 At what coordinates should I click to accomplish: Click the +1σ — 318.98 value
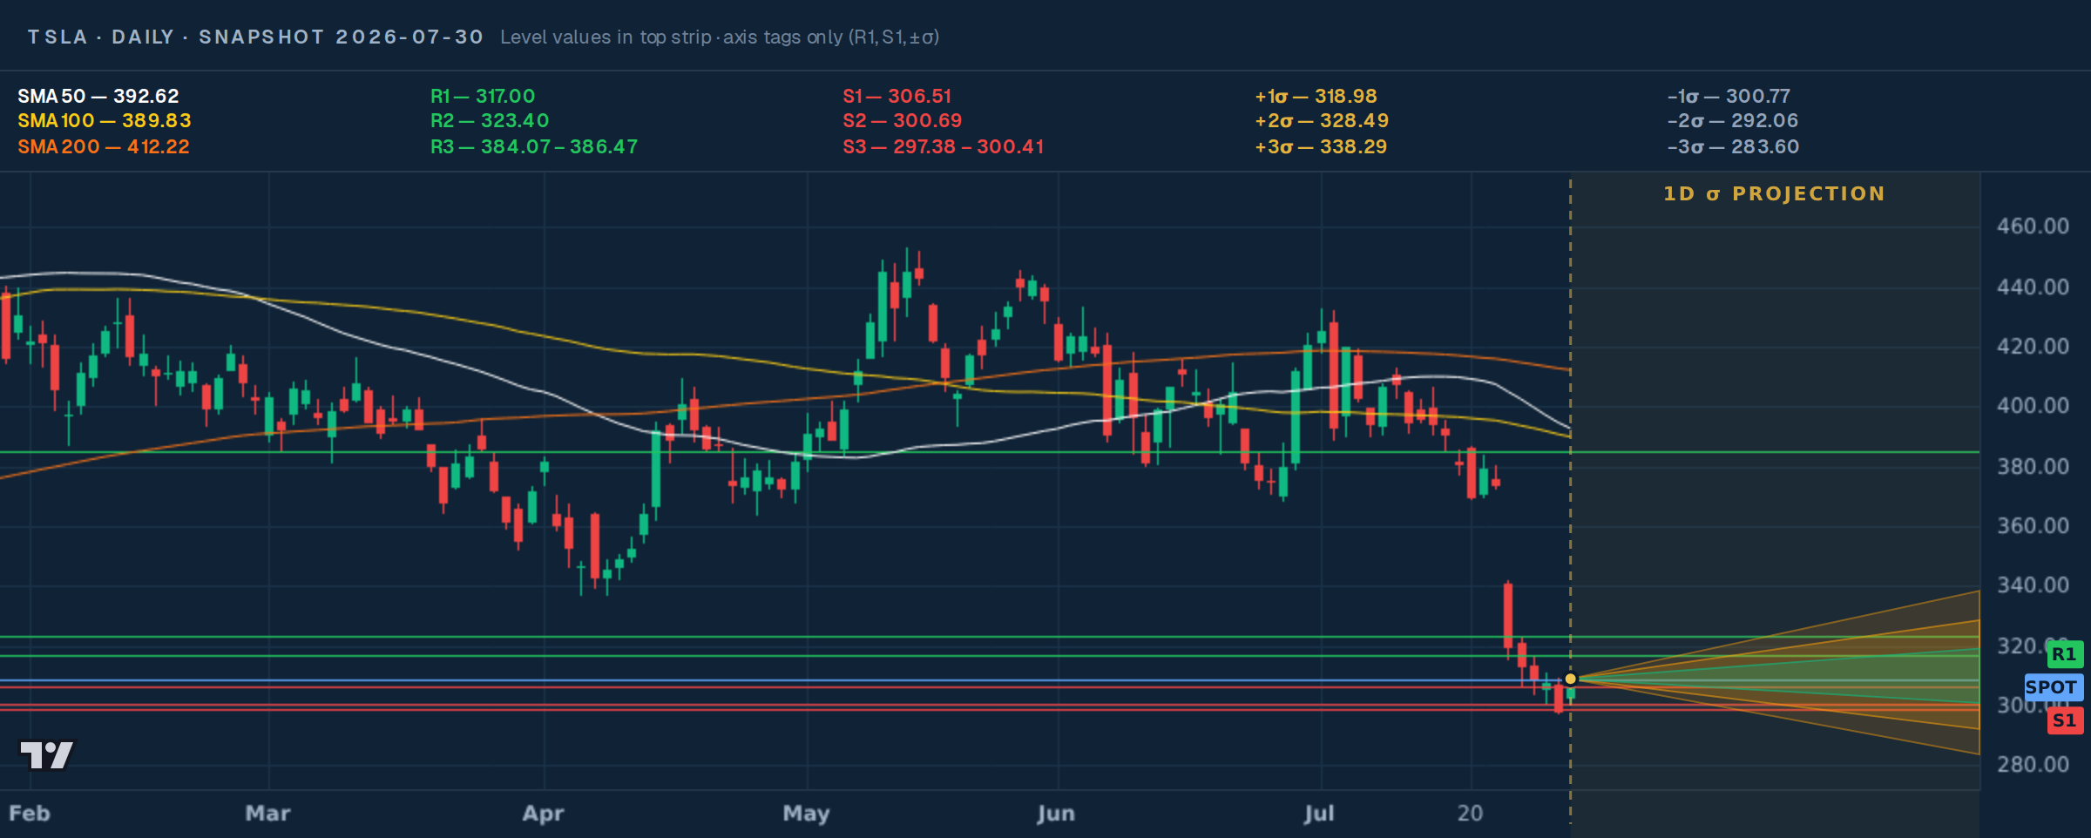[x=1316, y=96]
